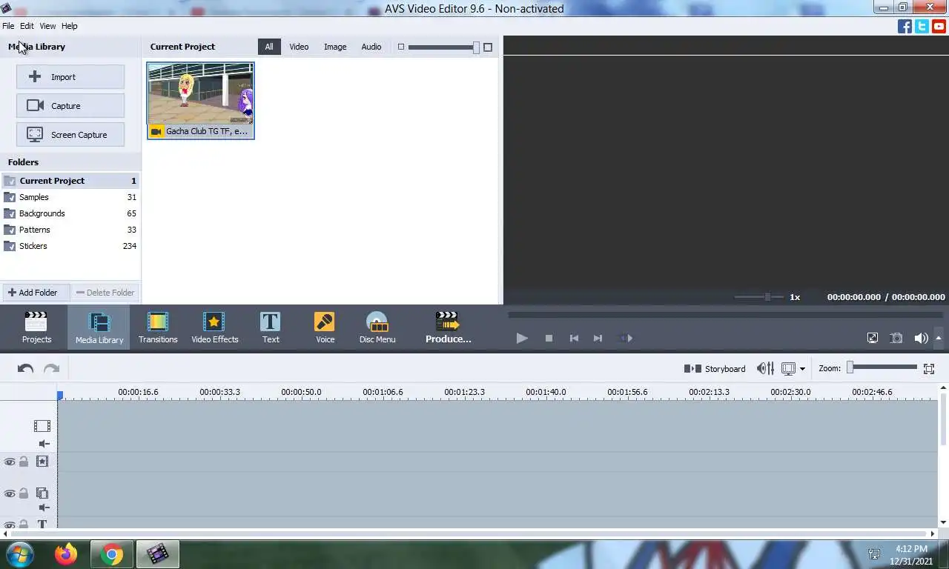
Task: Set thumbnails to the smallest size icon
Action: pos(401,47)
